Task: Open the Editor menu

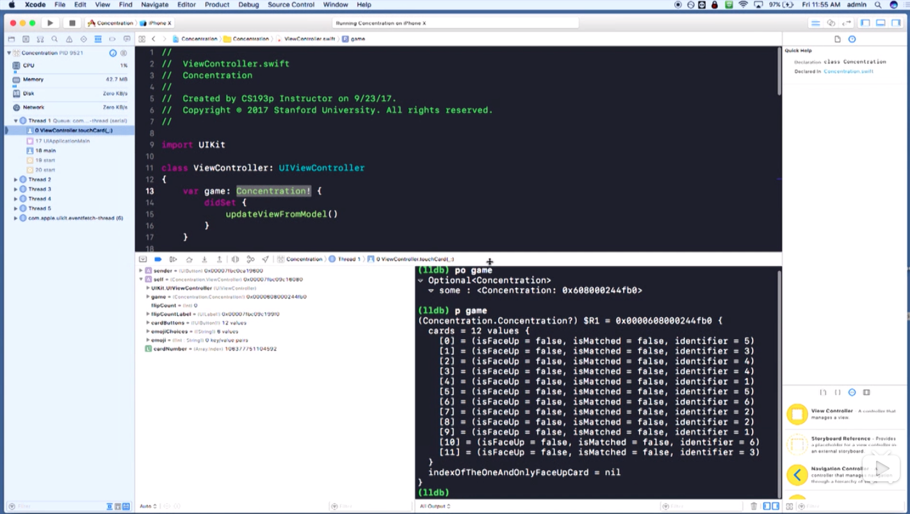Action: click(x=186, y=4)
